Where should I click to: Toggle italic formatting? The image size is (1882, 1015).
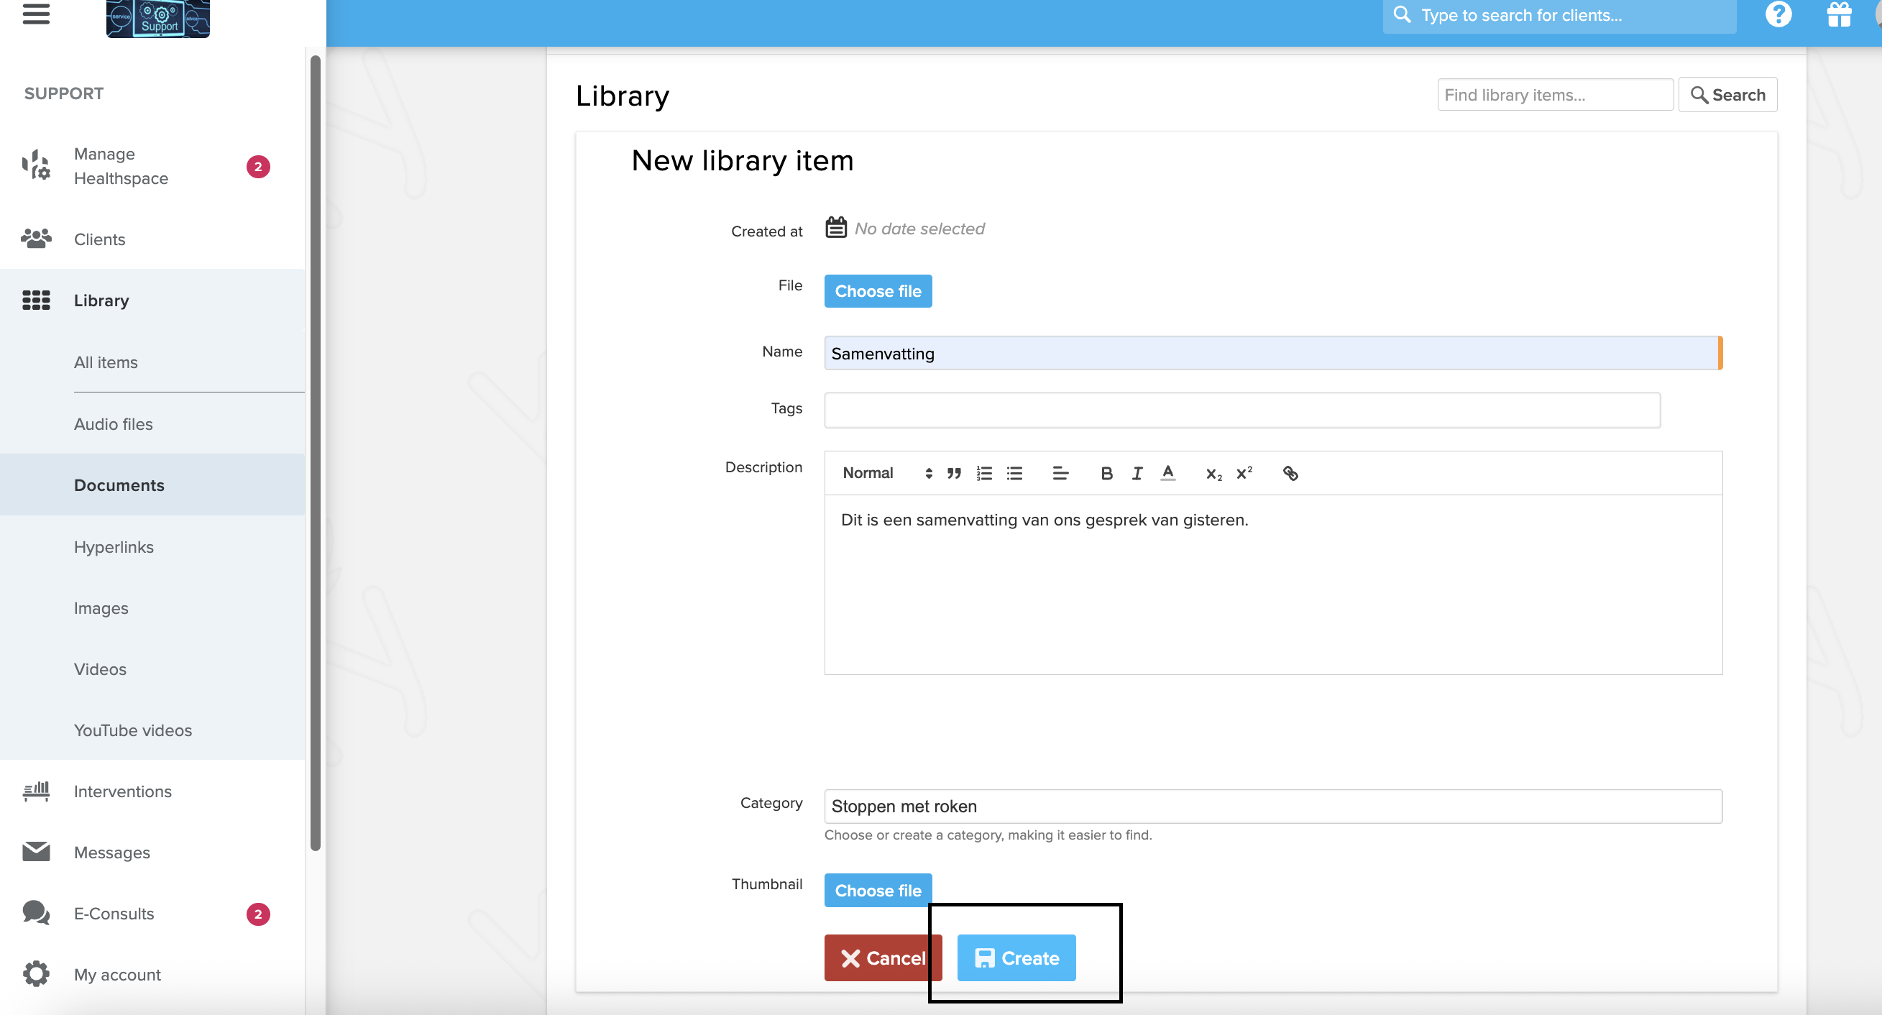tap(1137, 474)
